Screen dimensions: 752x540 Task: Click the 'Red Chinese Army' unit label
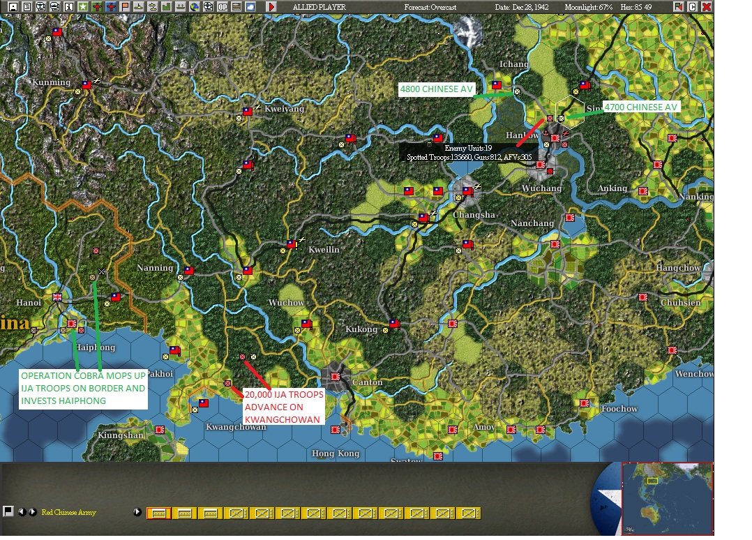tap(68, 512)
